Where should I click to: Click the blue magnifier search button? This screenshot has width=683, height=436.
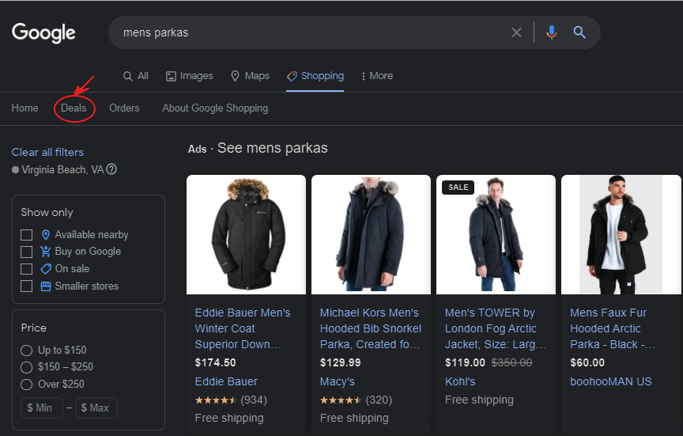[x=579, y=32]
